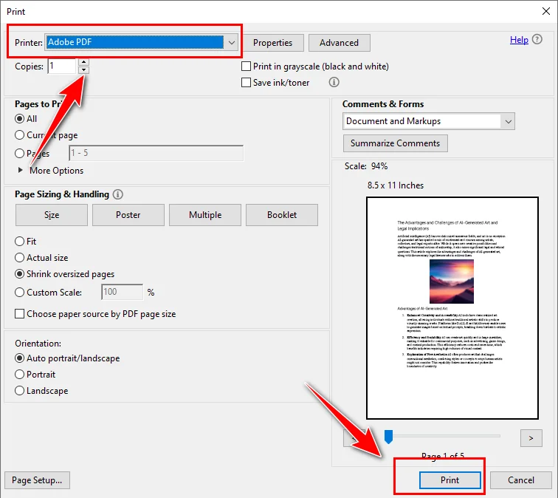Open the Advanced print settings

pyautogui.click(x=339, y=43)
